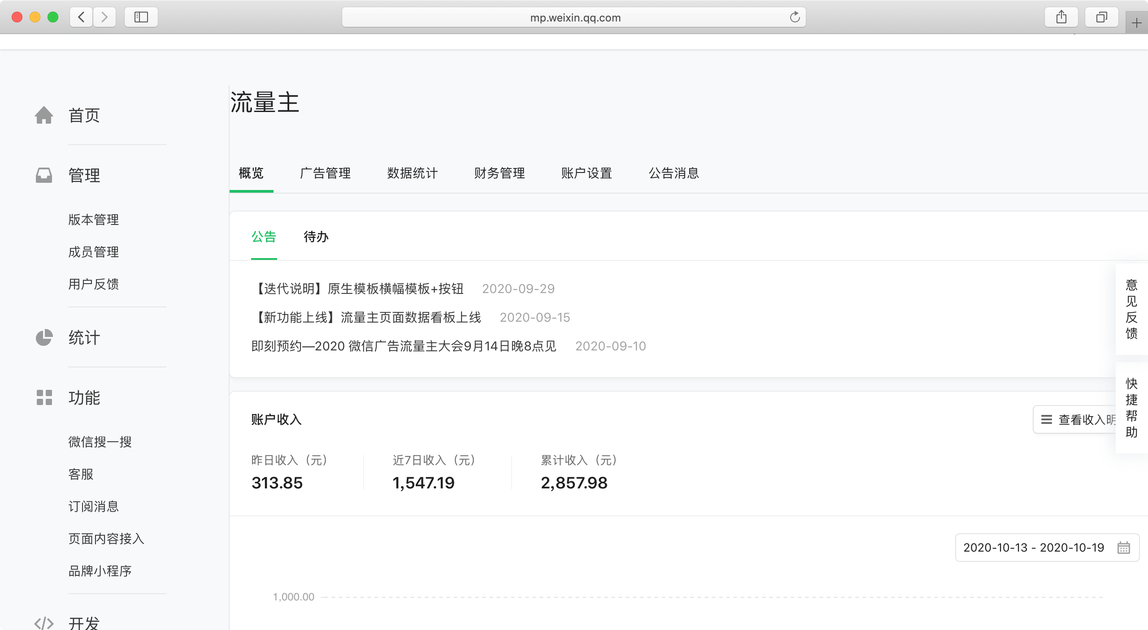Viewport: 1148px width, 630px height.
Task: Click the Safari share icon
Action: click(x=1061, y=17)
